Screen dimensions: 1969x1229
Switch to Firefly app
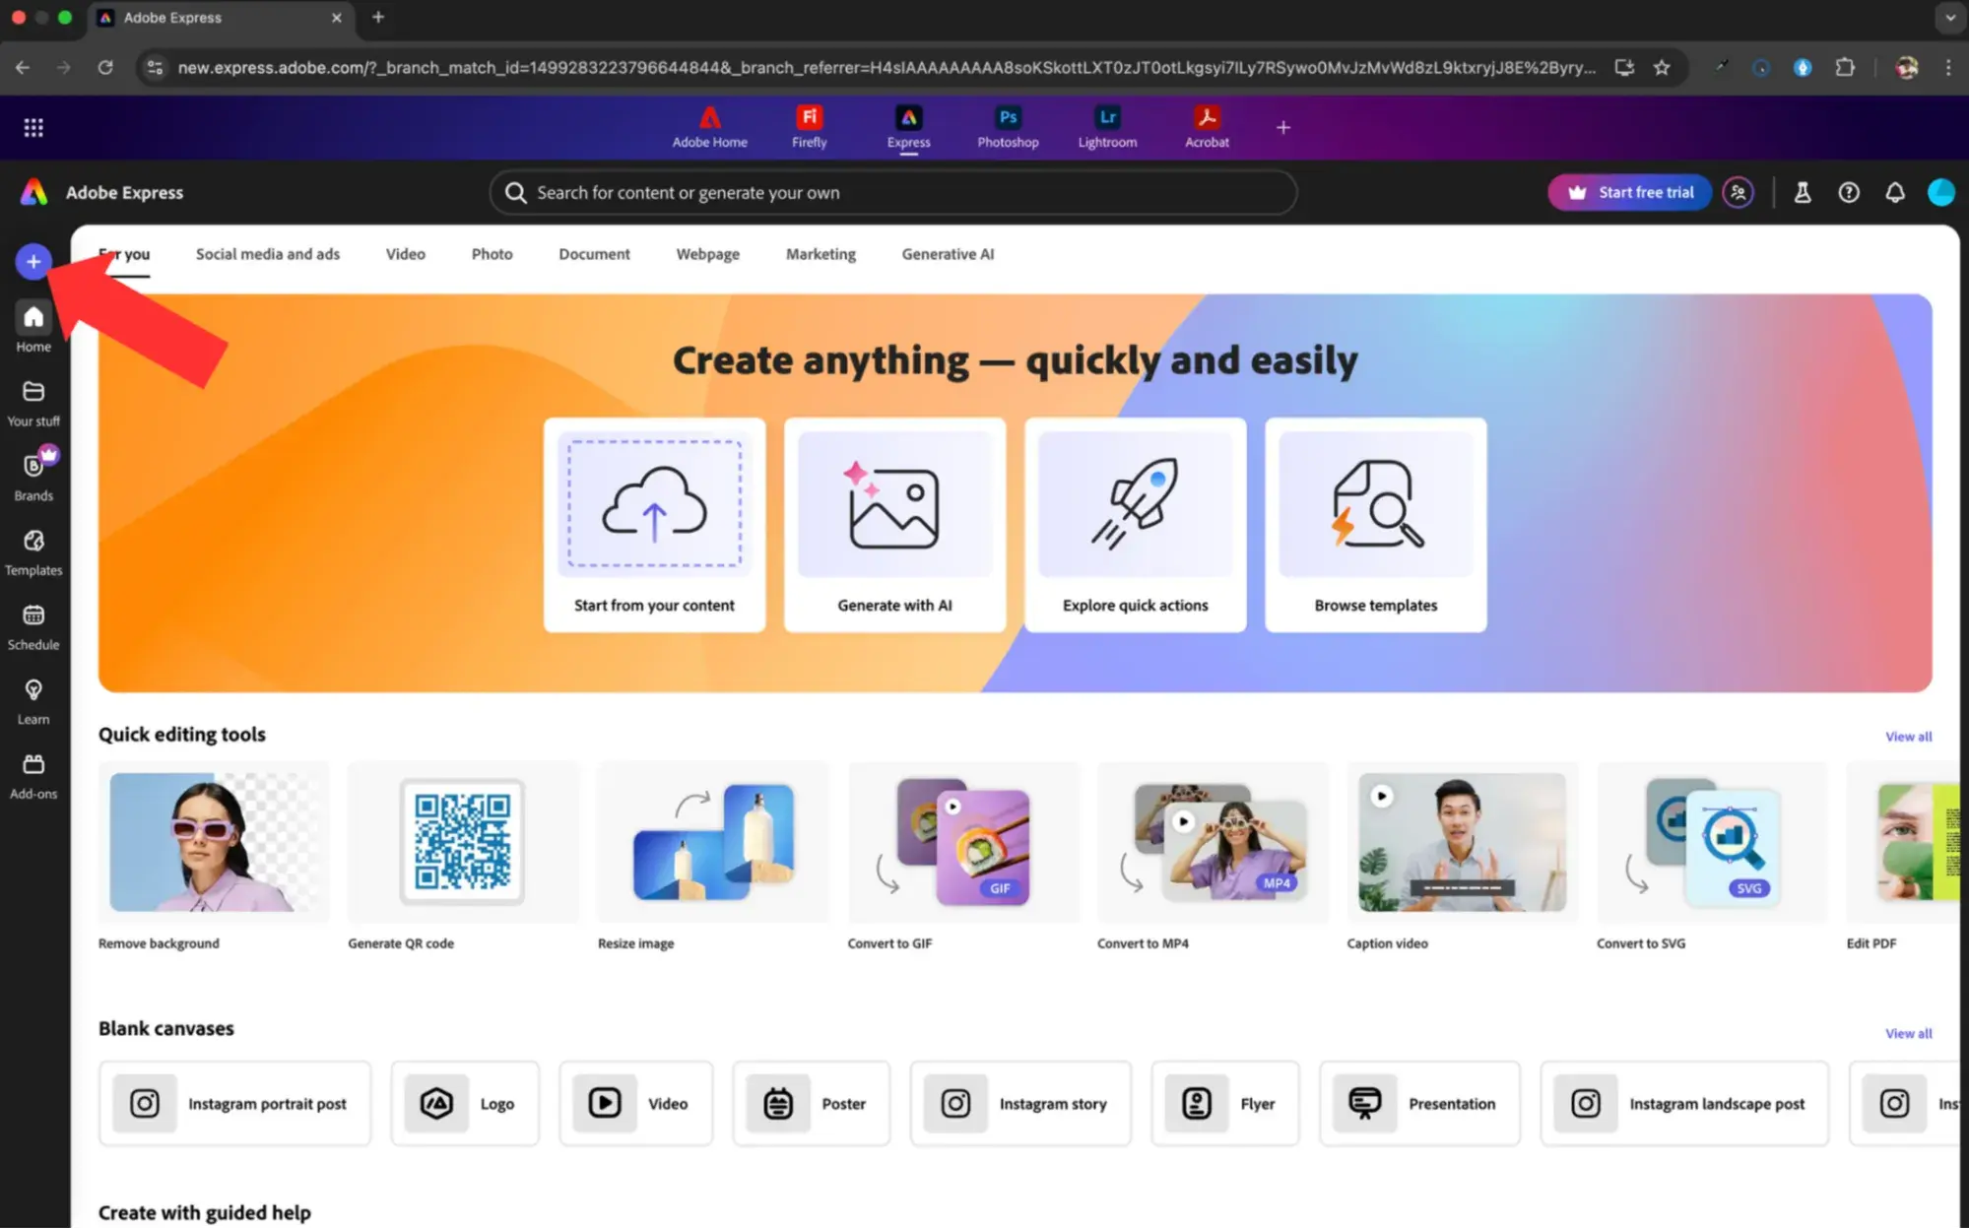(809, 127)
